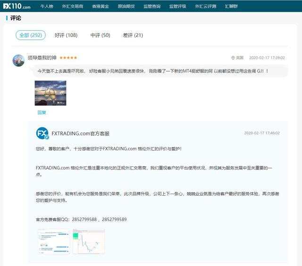The height and width of the screenshot is (266, 302).
Task: Open 外汇云评测 in the top navigation
Action: point(206,6)
